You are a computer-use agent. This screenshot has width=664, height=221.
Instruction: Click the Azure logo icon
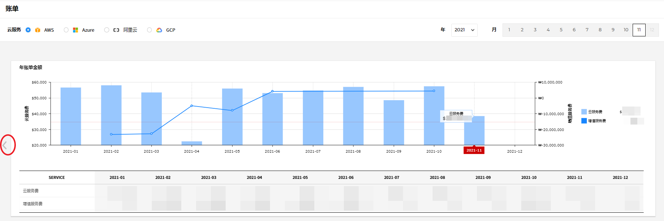coord(75,30)
